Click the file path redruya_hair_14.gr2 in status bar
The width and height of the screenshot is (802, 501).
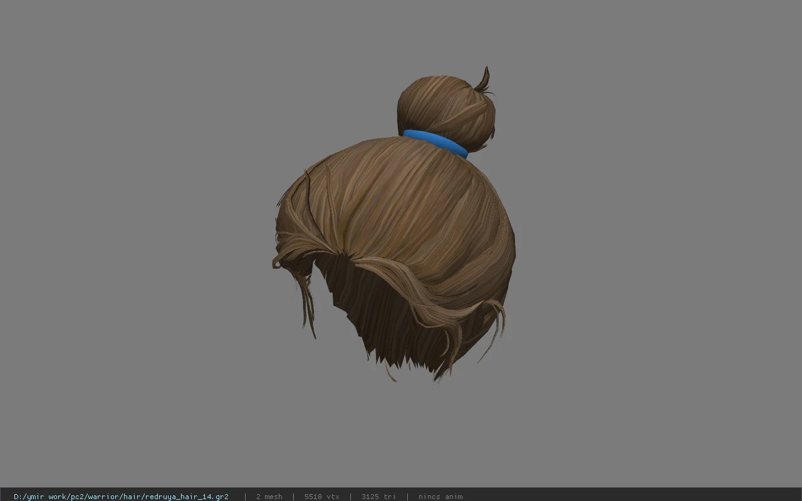(121, 497)
